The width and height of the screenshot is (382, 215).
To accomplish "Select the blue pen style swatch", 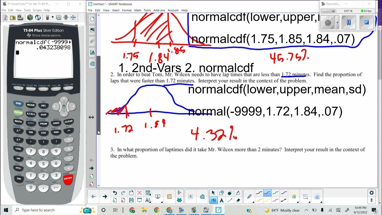I will [x=284, y=193].
